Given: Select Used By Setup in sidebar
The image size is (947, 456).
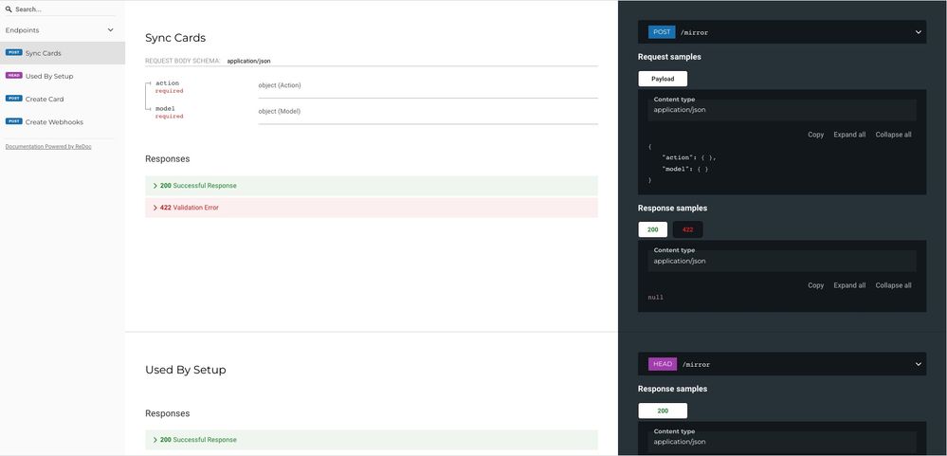Looking at the screenshot, I should click(63, 76).
